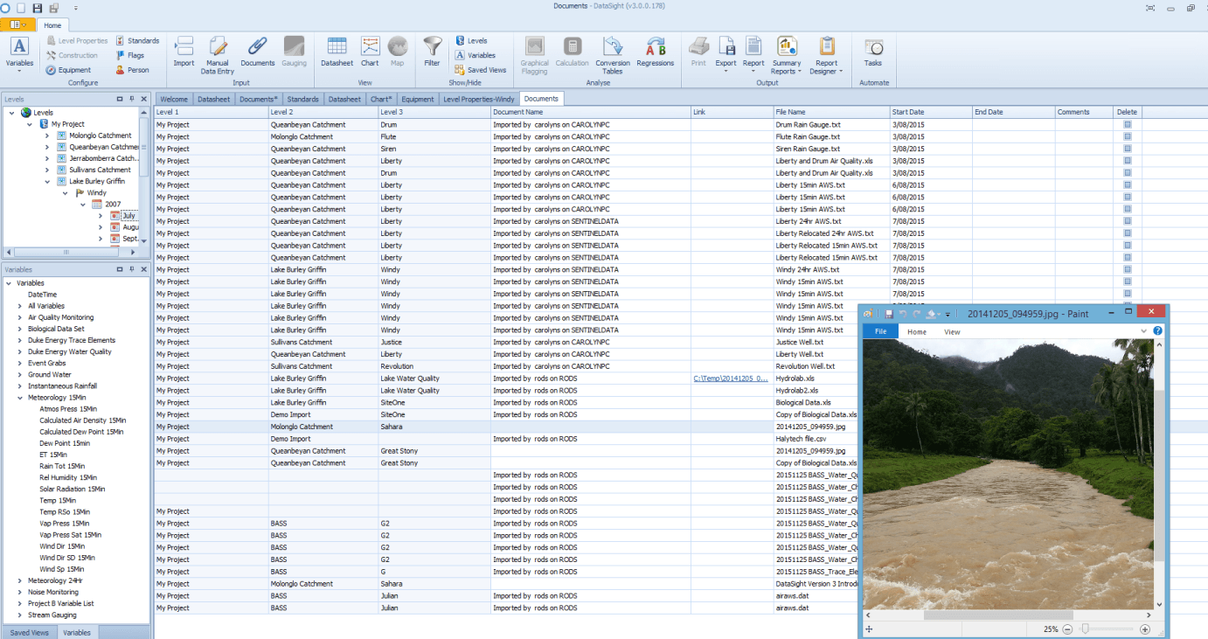
Task: Click Paint's horizontal scrollbar right arrow
Action: (1149, 615)
